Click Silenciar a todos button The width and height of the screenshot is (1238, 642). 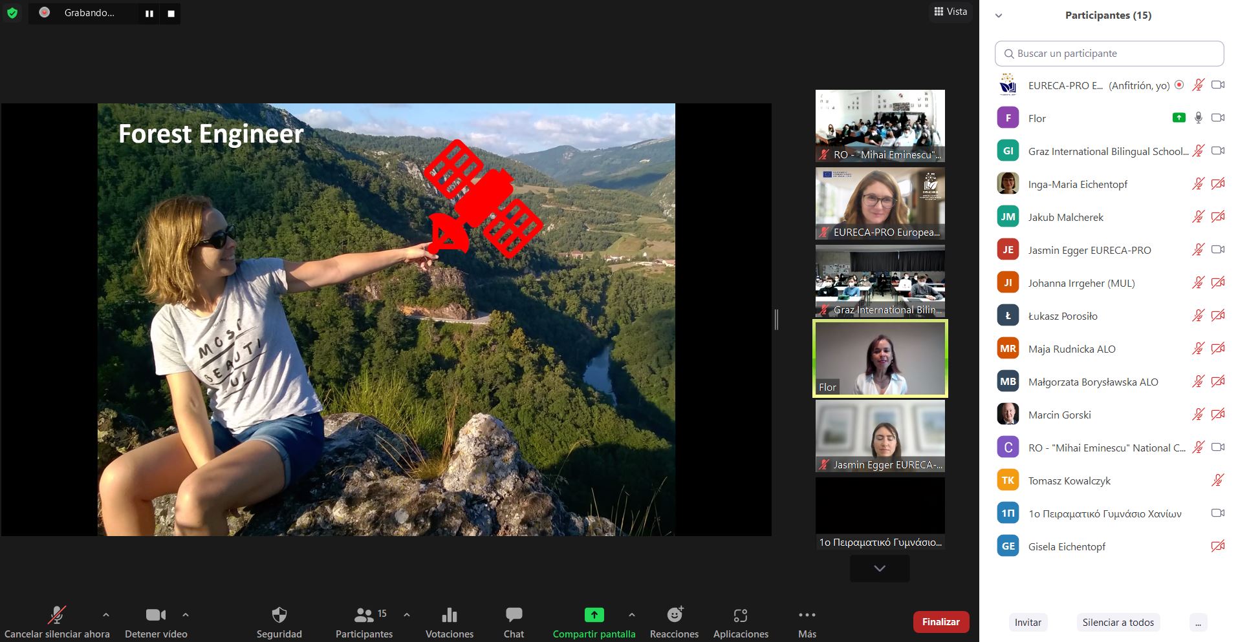(x=1118, y=623)
